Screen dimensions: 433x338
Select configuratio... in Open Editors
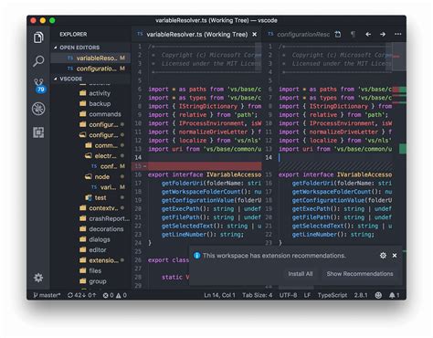90,69
